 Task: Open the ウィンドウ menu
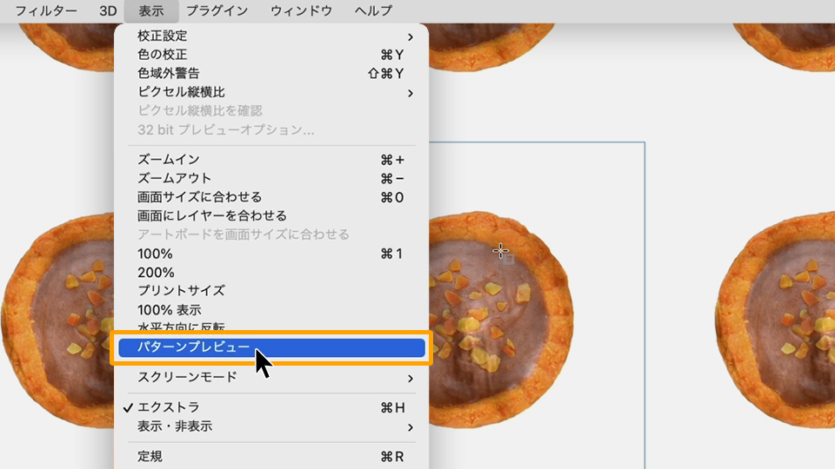point(301,10)
